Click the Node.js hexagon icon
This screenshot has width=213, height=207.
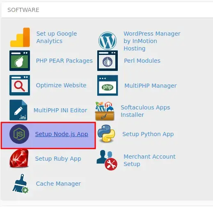19,134
